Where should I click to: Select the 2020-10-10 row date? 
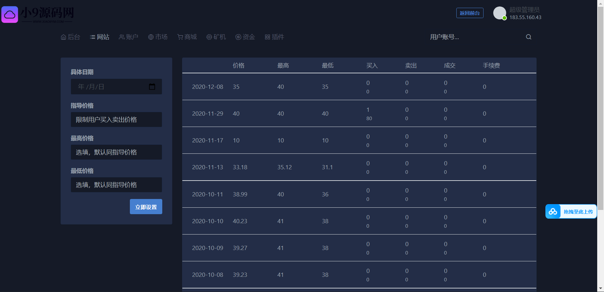click(208, 221)
